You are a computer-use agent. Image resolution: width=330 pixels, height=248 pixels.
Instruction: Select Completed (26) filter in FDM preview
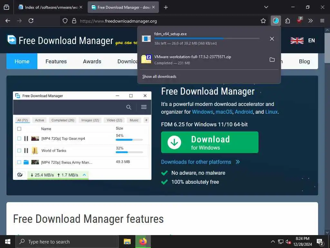[x=63, y=120]
